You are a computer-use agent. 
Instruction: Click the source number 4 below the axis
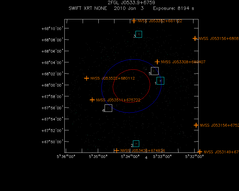tap(146, 158)
